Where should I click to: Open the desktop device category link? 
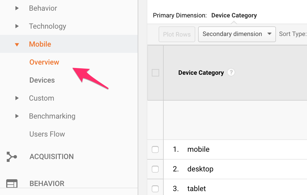click(x=200, y=169)
